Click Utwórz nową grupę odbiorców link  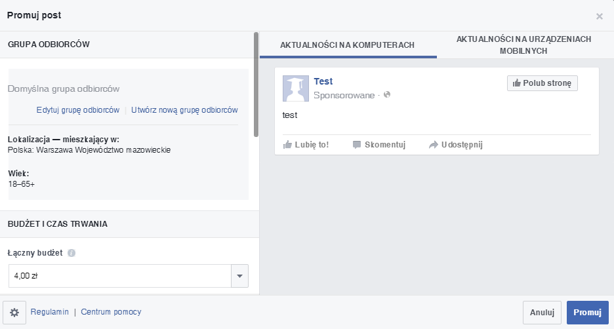tap(184, 110)
